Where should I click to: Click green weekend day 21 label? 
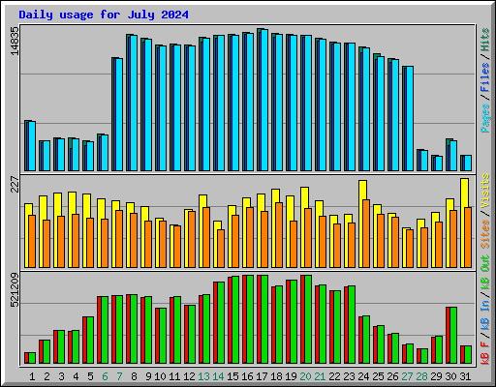(x=320, y=376)
